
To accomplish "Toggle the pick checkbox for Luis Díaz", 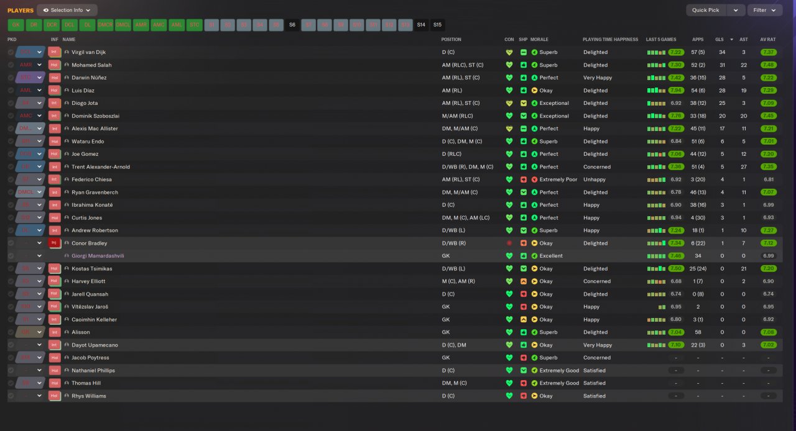I will (x=11, y=90).
